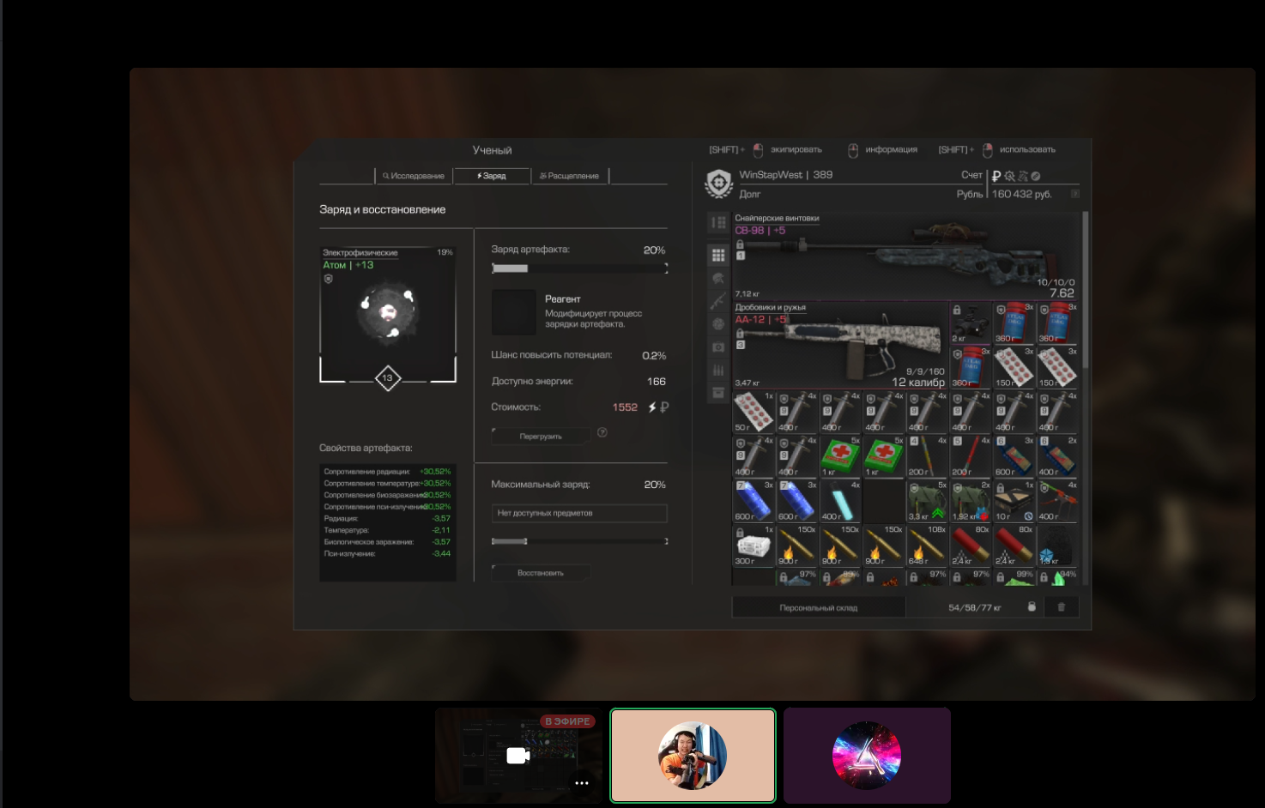Select the 2 кг night vision device
The width and height of the screenshot is (1265, 808).
tap(971, 323)
